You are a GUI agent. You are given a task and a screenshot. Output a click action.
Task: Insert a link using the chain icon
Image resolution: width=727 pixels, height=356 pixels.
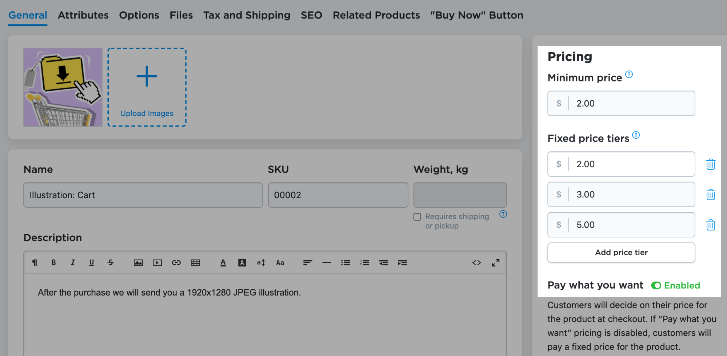pos(177,263)
